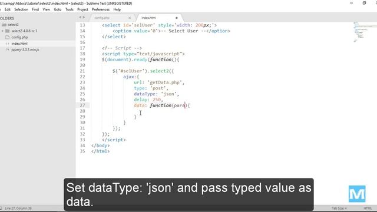This screenshot has width=377, height=212.
Task: Open jquery-3.3.1.min.js in the sidebar
Action: click(x=25, y=49)
